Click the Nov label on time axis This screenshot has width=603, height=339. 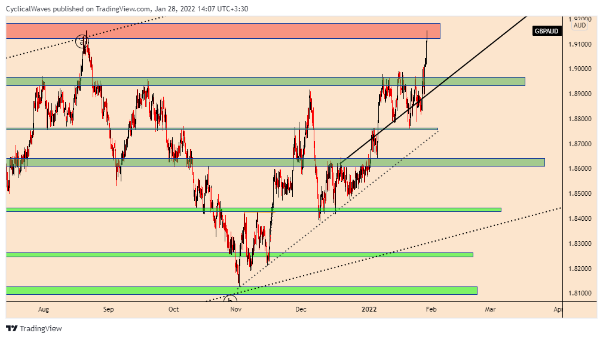point(235,309)
